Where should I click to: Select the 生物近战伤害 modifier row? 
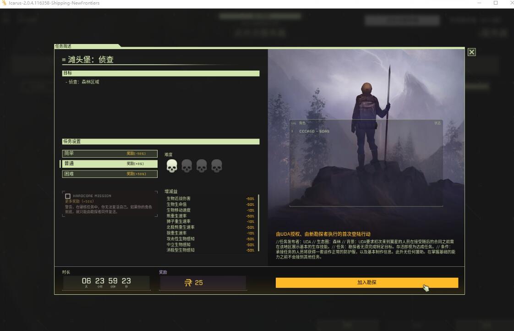(x=210, y=199)
